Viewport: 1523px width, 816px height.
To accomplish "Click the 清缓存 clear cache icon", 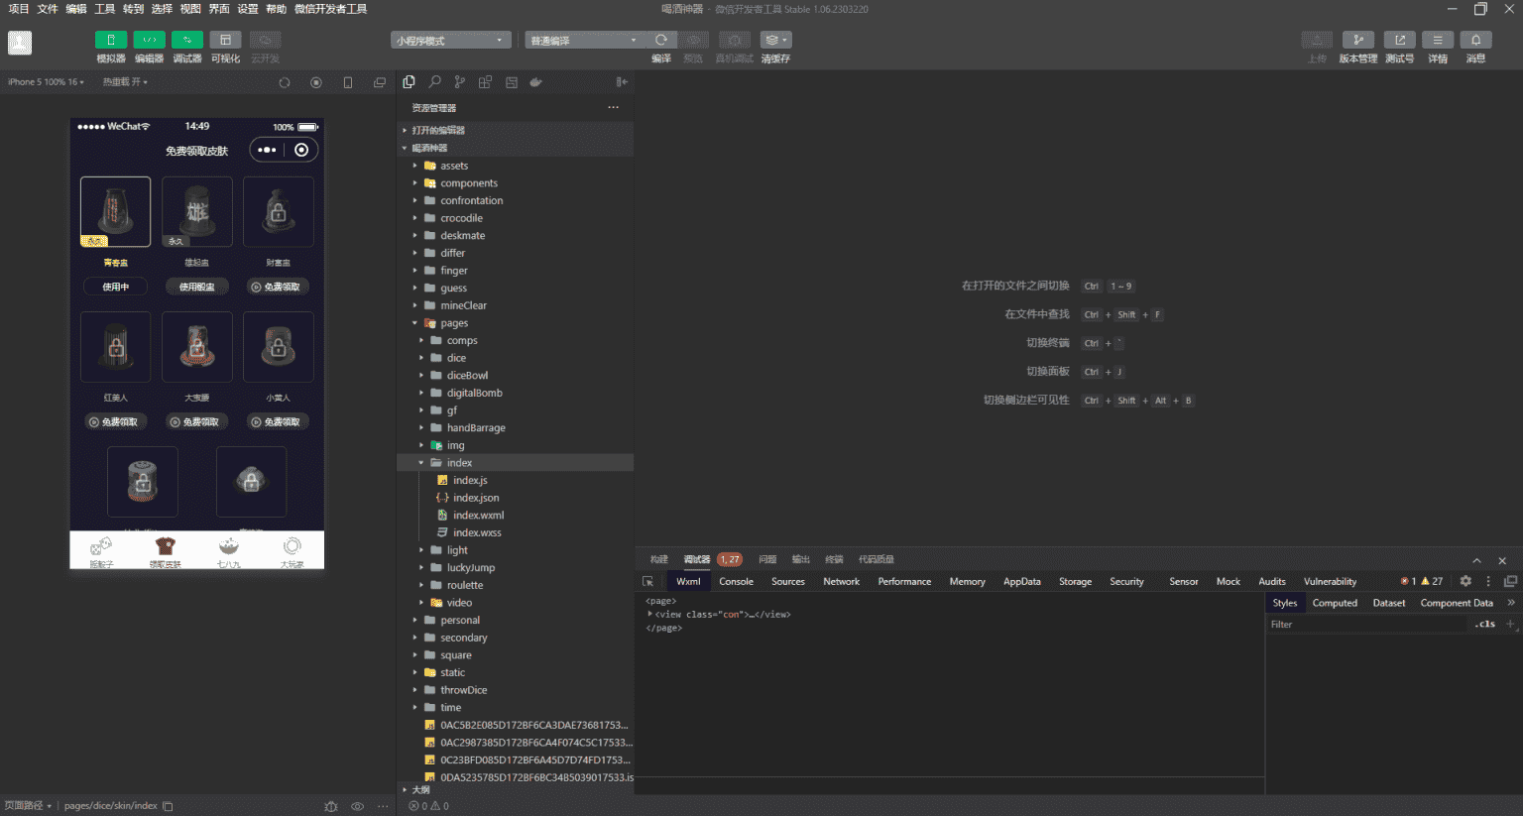I will pyautogui.click(x=774, y=41).
